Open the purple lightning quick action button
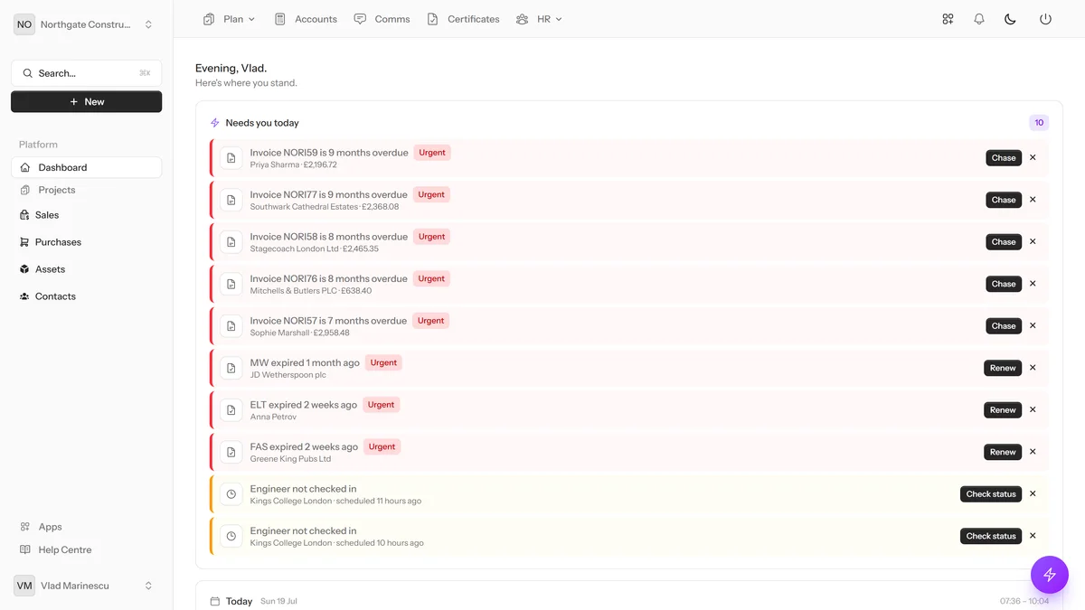Screen dimensions: 1085x610 click(x=1050, y=575)
